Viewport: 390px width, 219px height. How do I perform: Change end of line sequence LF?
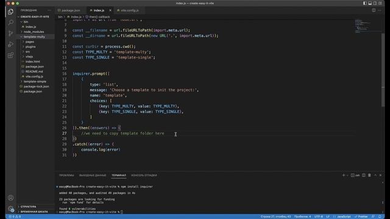(x=328, y=217)
